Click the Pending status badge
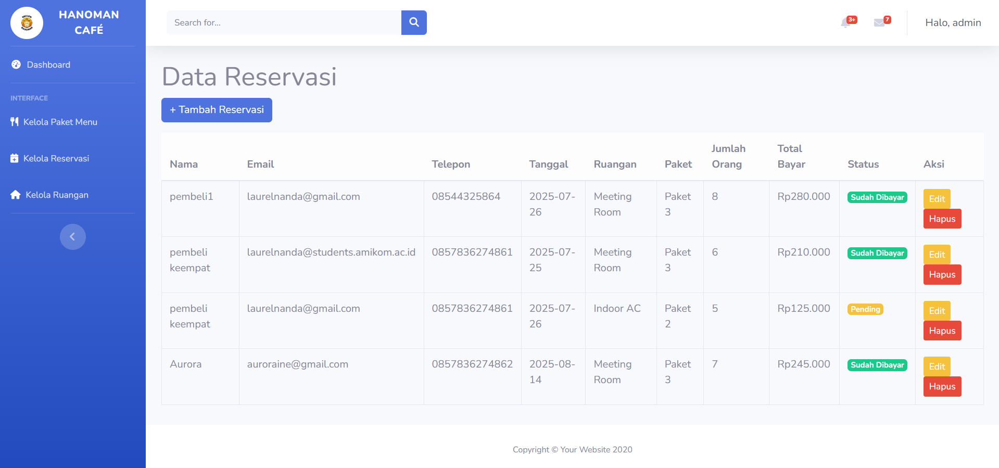The width and height of the screenshot is (999, 468). (865, 309)
